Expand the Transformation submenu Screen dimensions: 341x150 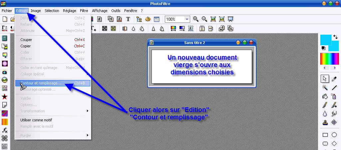point(53,111)
